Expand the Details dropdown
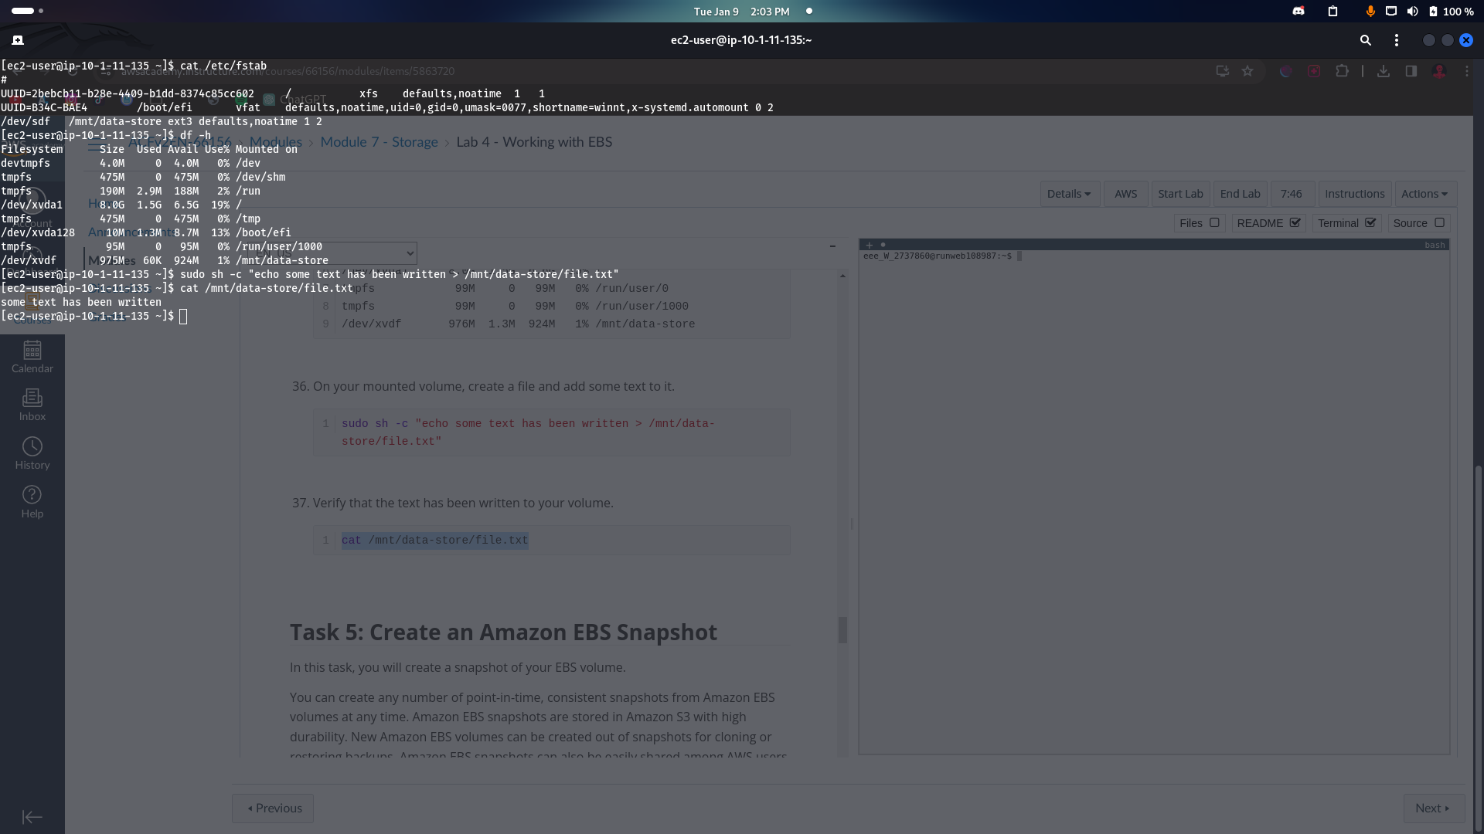 [x=1068, y=194]
